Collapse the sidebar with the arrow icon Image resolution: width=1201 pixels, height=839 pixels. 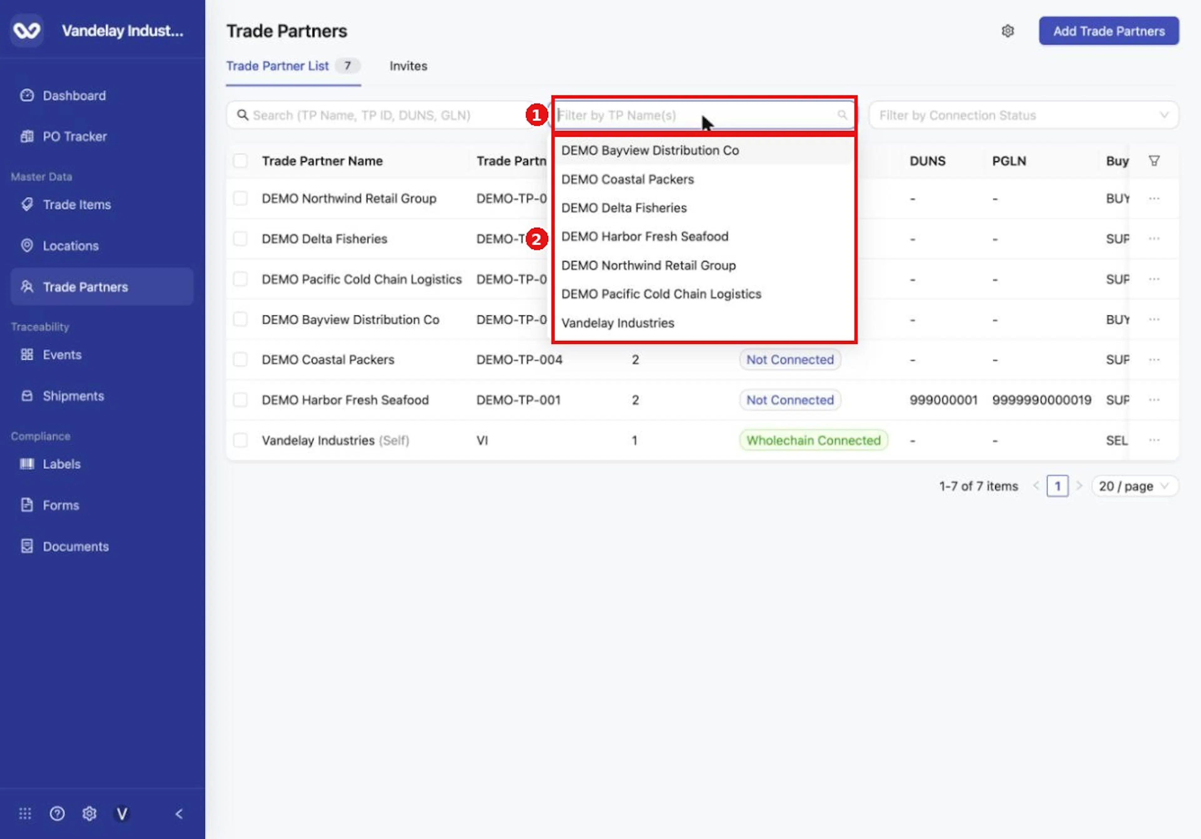(179, 813)
